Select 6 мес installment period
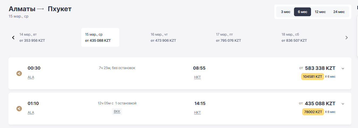The width and height of the screenshot is (358, 128). pos(302,12)
